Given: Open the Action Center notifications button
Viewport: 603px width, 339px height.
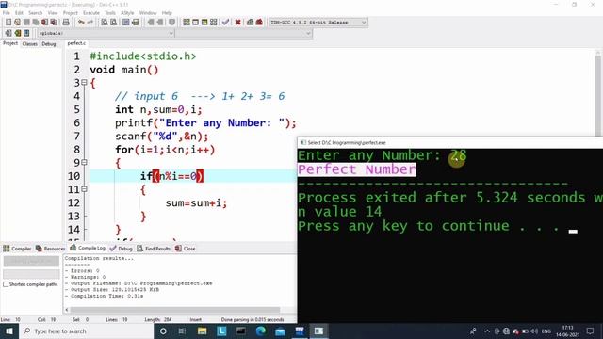Looking at the screenshot, I should [591, 331].
